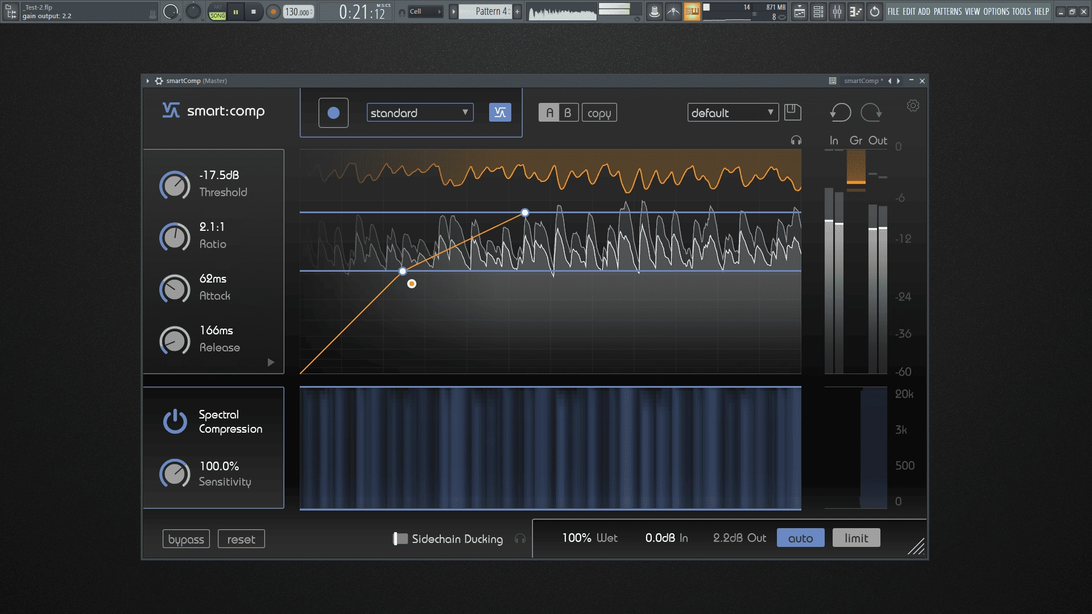This screenshot has width=1092, height=614.
Task: Save preset with the floppy disk icon
Action: point(792,112)
